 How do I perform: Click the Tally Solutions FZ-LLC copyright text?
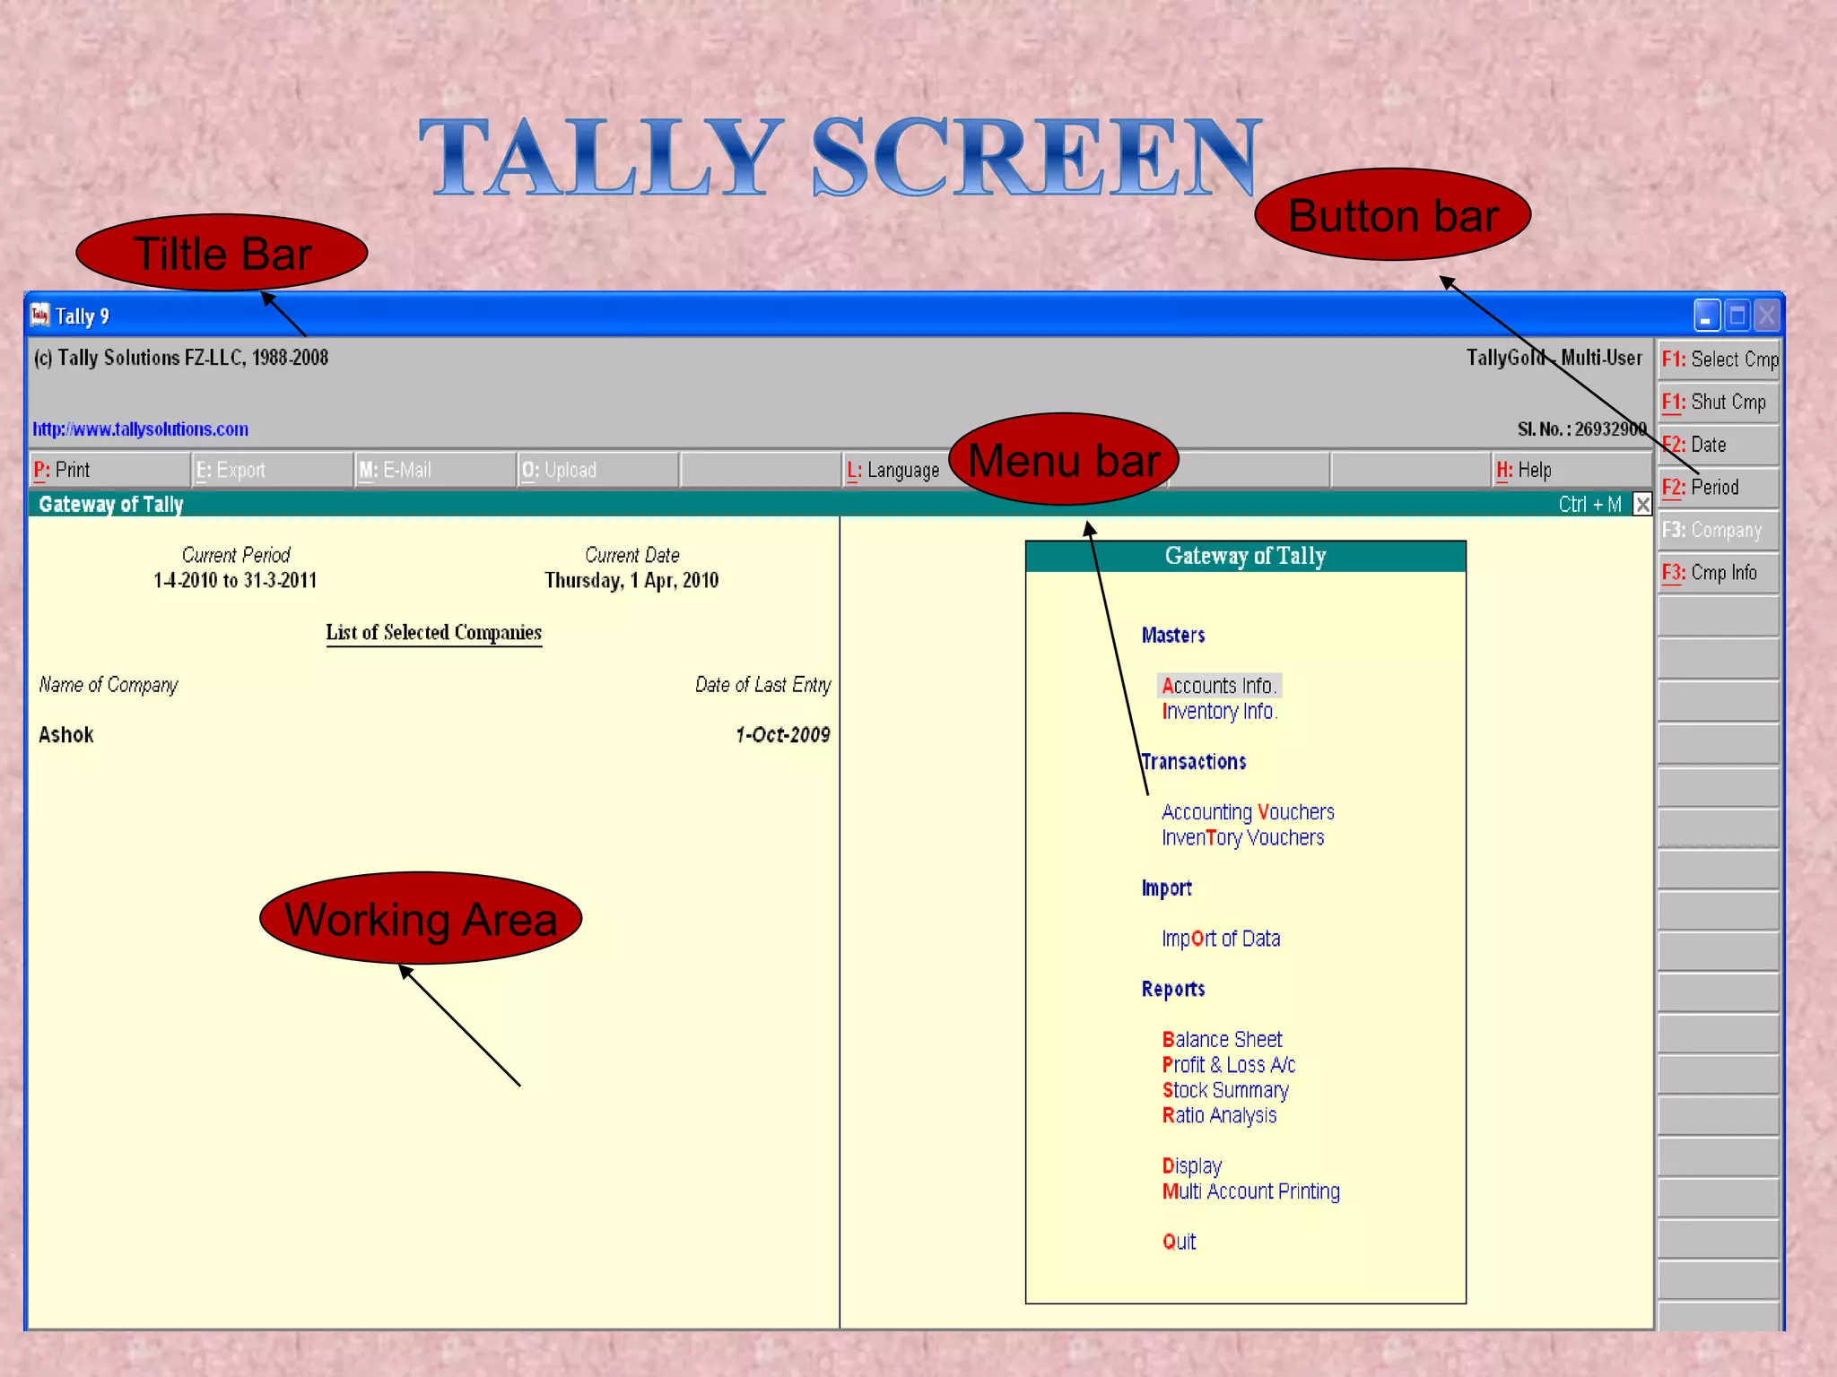point(181,358)
